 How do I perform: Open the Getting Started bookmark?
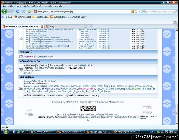click(x=23, y=17)
